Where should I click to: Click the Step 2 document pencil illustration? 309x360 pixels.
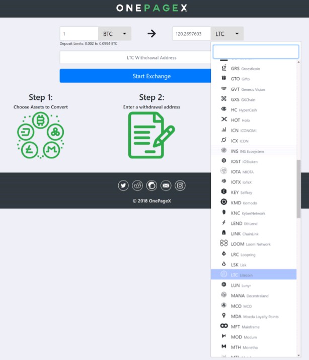click(x=151, y=135)
